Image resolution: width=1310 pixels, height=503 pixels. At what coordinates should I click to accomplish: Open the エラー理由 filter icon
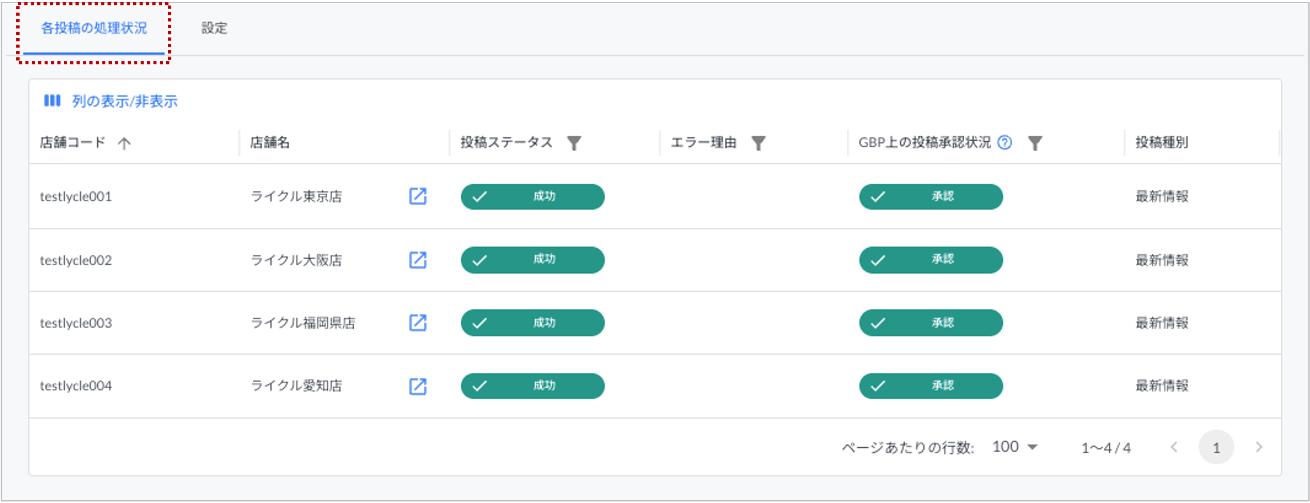759,143
